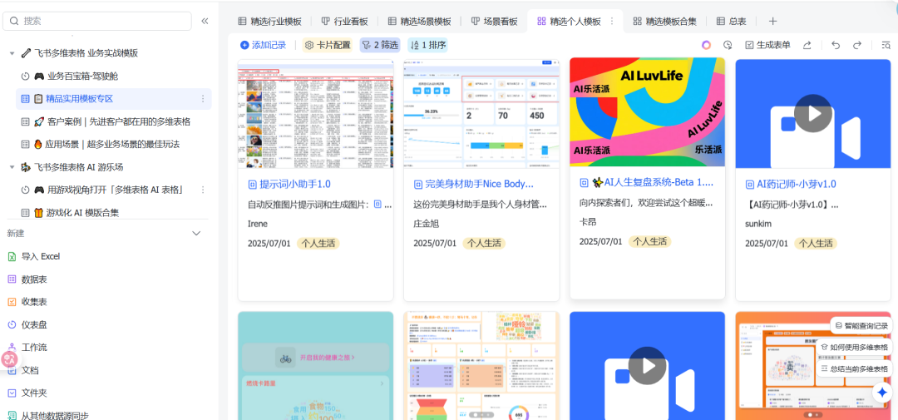Open the colorful AI ring assistant icon
The width and height of the screenshot is (898, 420).
pos(706,45)
